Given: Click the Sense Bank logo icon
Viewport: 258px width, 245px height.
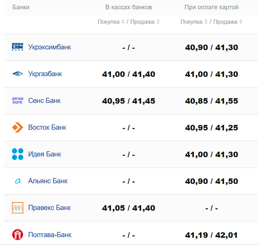Looking at the screenshot, I should [17, 101].
